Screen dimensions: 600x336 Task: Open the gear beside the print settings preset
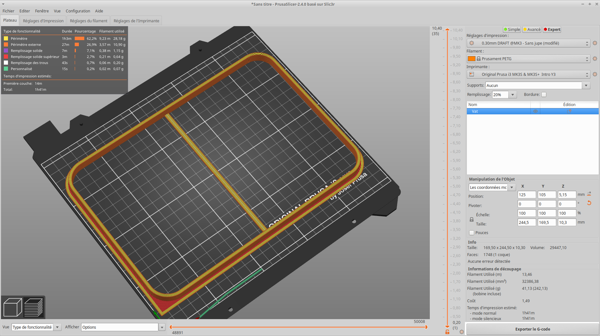coord(595,43)
